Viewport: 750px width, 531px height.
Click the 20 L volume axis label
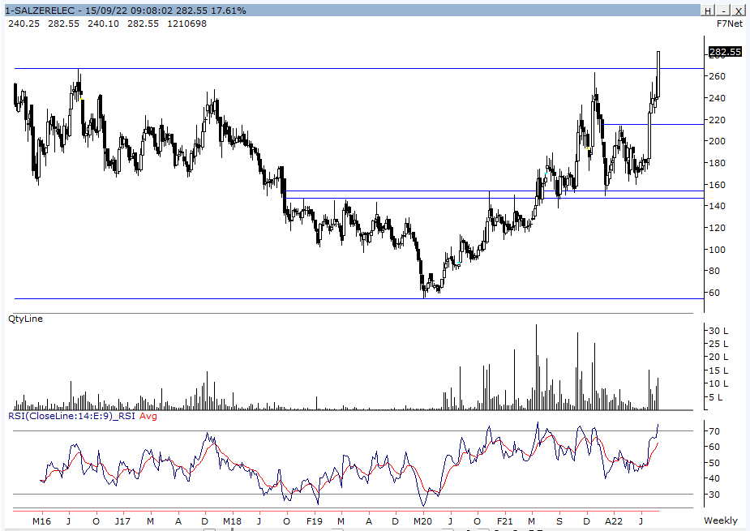click(718, 357)
